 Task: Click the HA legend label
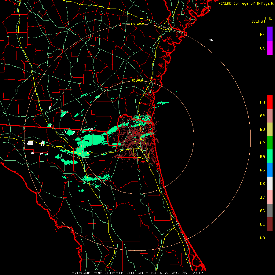[x=262, y=102]
